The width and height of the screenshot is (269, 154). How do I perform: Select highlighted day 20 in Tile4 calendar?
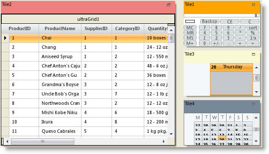tap(222, 138)
